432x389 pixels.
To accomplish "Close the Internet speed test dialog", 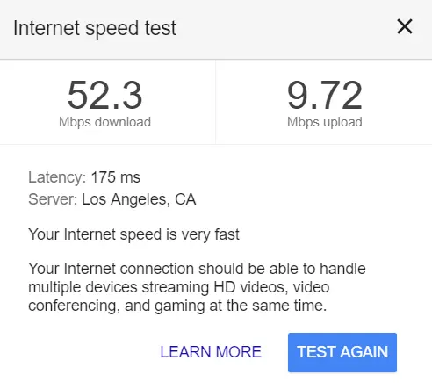I will coord(405,26).
